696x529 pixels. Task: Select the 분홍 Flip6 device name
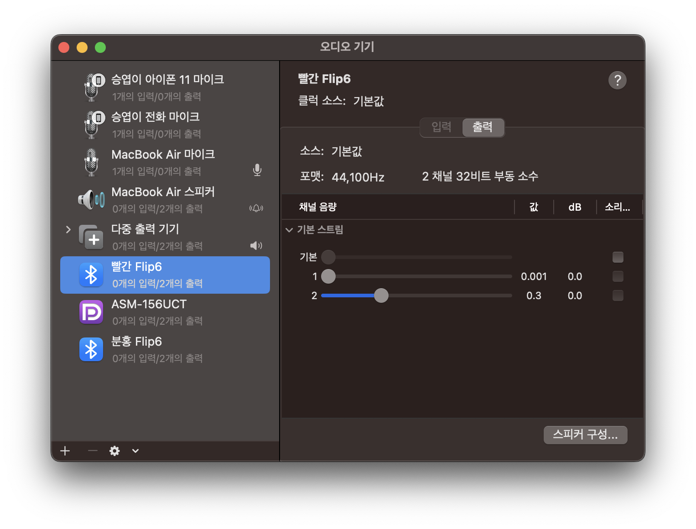click(137, 342)
